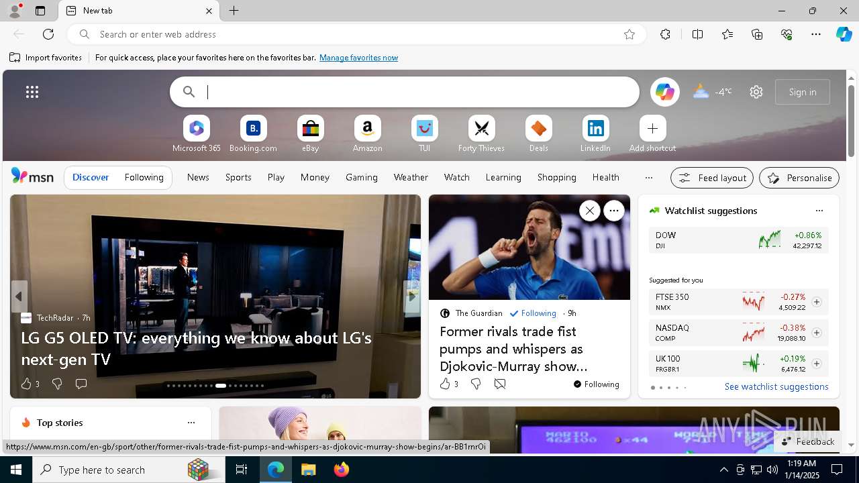
Task: Open comments on LG TV story
Action: coord(81,384)
